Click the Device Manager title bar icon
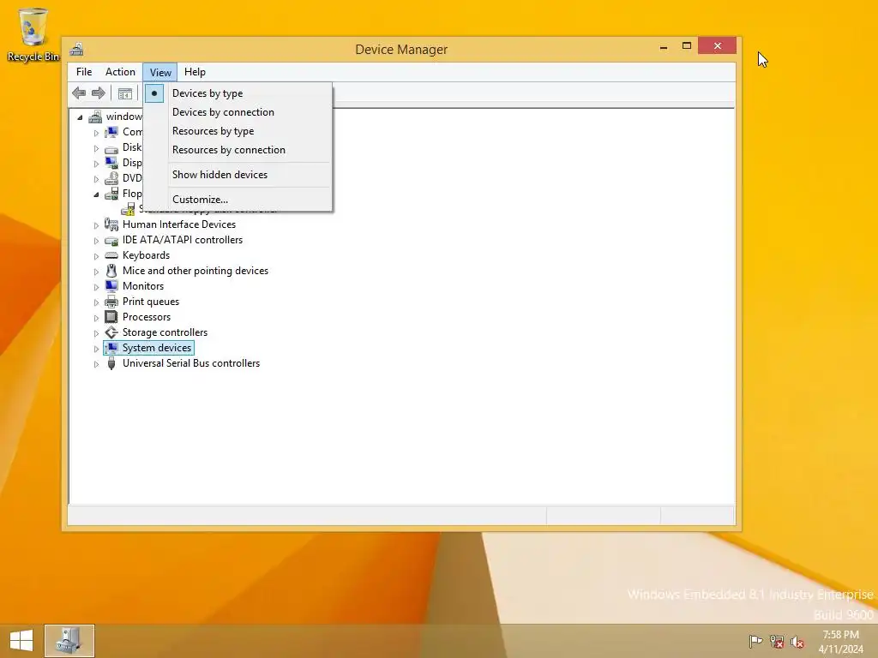The width and height of the screenshot is (878, 658). (x=76, y=49)
